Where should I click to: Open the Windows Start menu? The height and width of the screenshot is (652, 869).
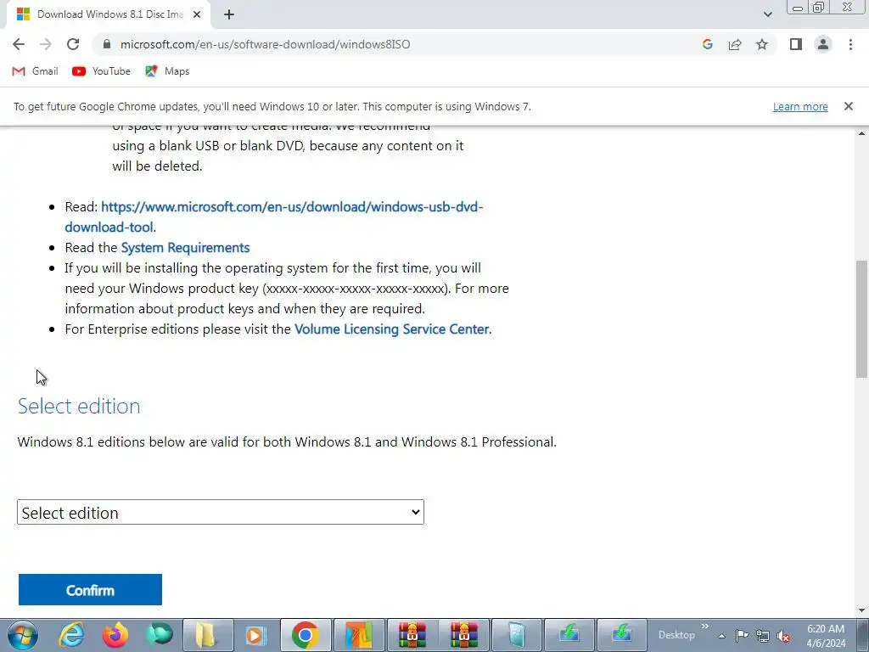[23, 635]
